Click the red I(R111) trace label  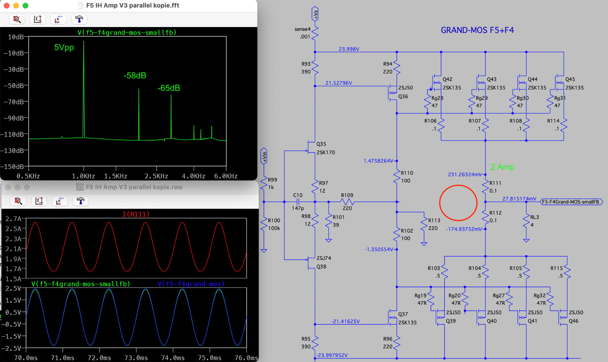(136, 214)
